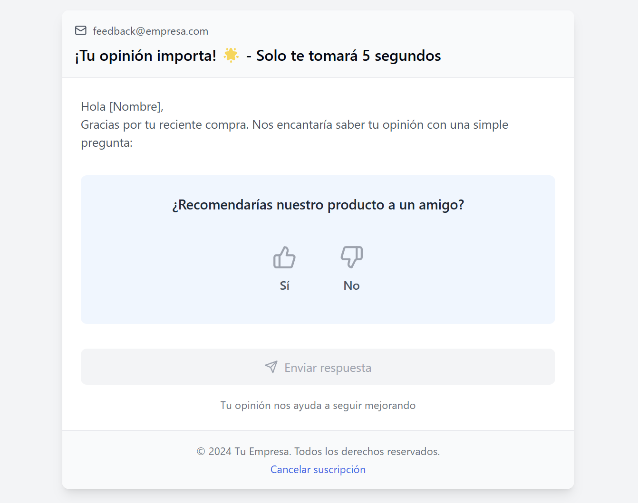Screen dimensions: 638x503
Task: Click the feedback@empresa.com sender address
Action: 150,31
